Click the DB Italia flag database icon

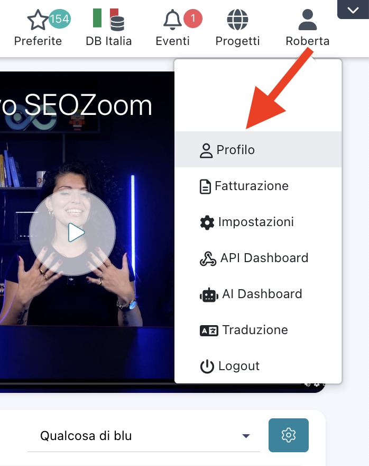pos(108,20)
